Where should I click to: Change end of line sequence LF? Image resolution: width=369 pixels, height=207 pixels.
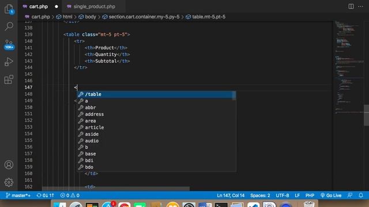click(298, 195)
